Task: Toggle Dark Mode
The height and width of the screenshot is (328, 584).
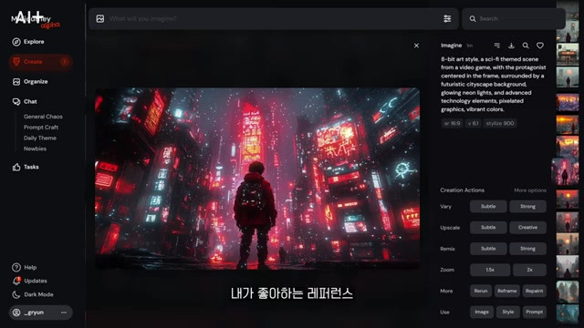Action: [x=33, y=294]
